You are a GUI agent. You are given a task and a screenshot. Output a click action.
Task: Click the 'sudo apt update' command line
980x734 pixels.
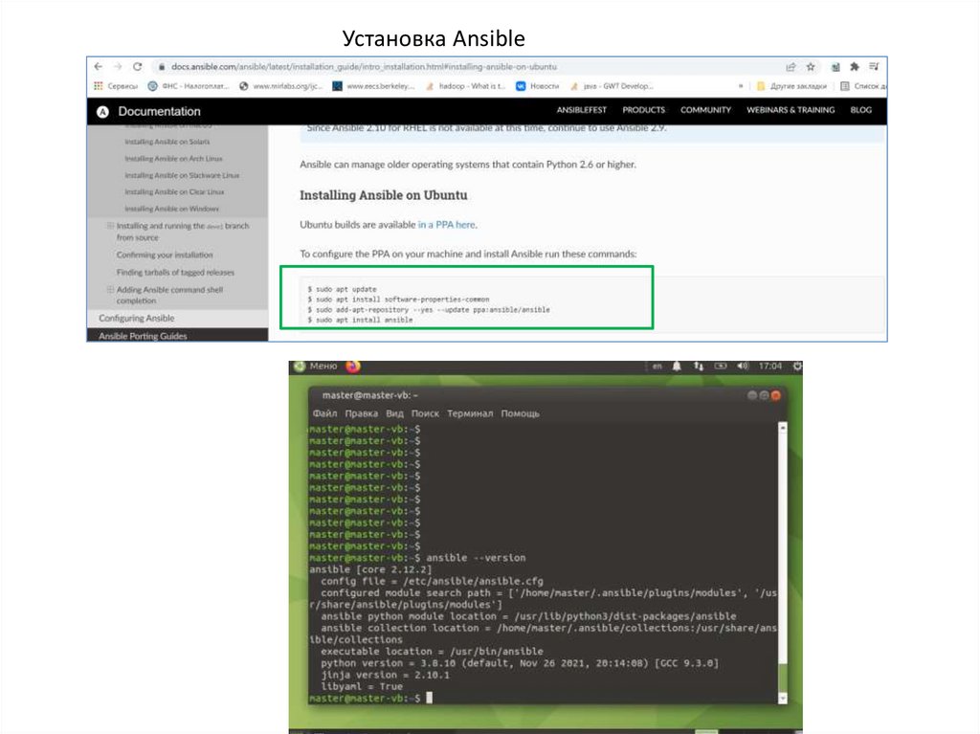[342, 289]
